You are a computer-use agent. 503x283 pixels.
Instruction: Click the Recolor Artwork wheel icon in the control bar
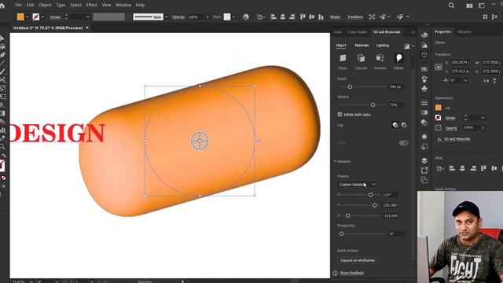[x=246, y=17]
